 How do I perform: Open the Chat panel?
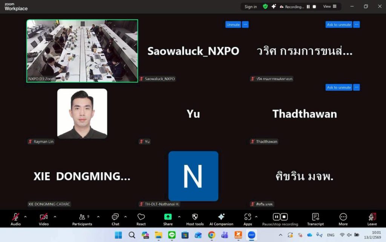tap(115, 219)
